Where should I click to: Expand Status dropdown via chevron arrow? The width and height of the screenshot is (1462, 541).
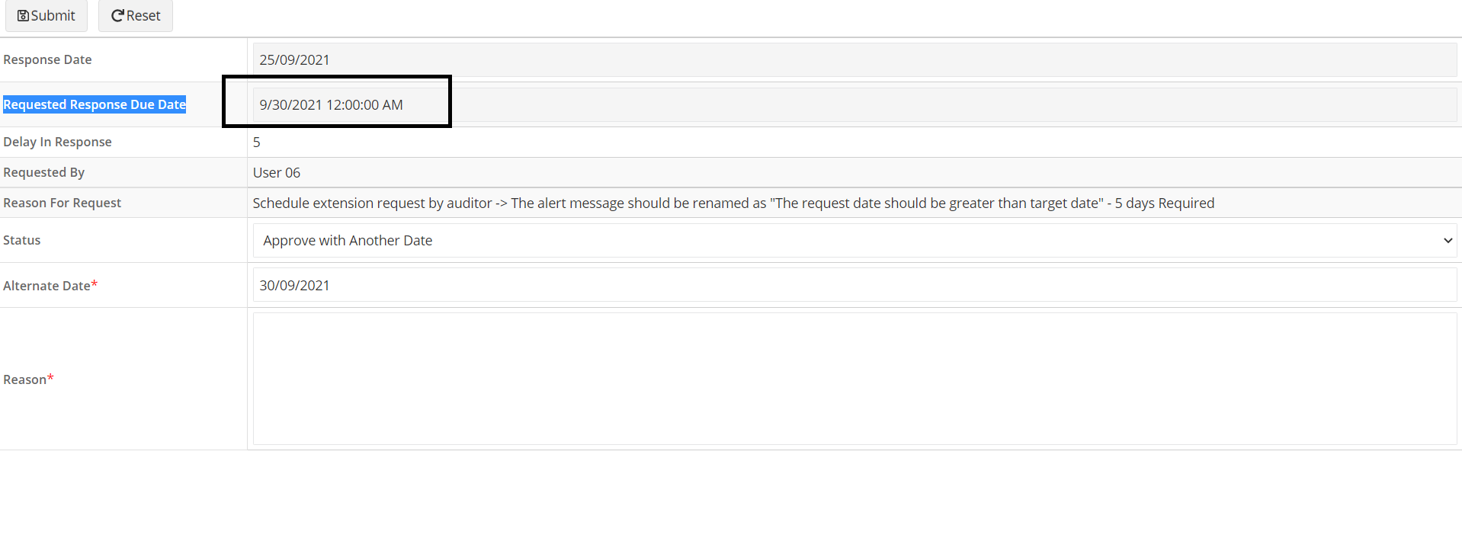1448,240
